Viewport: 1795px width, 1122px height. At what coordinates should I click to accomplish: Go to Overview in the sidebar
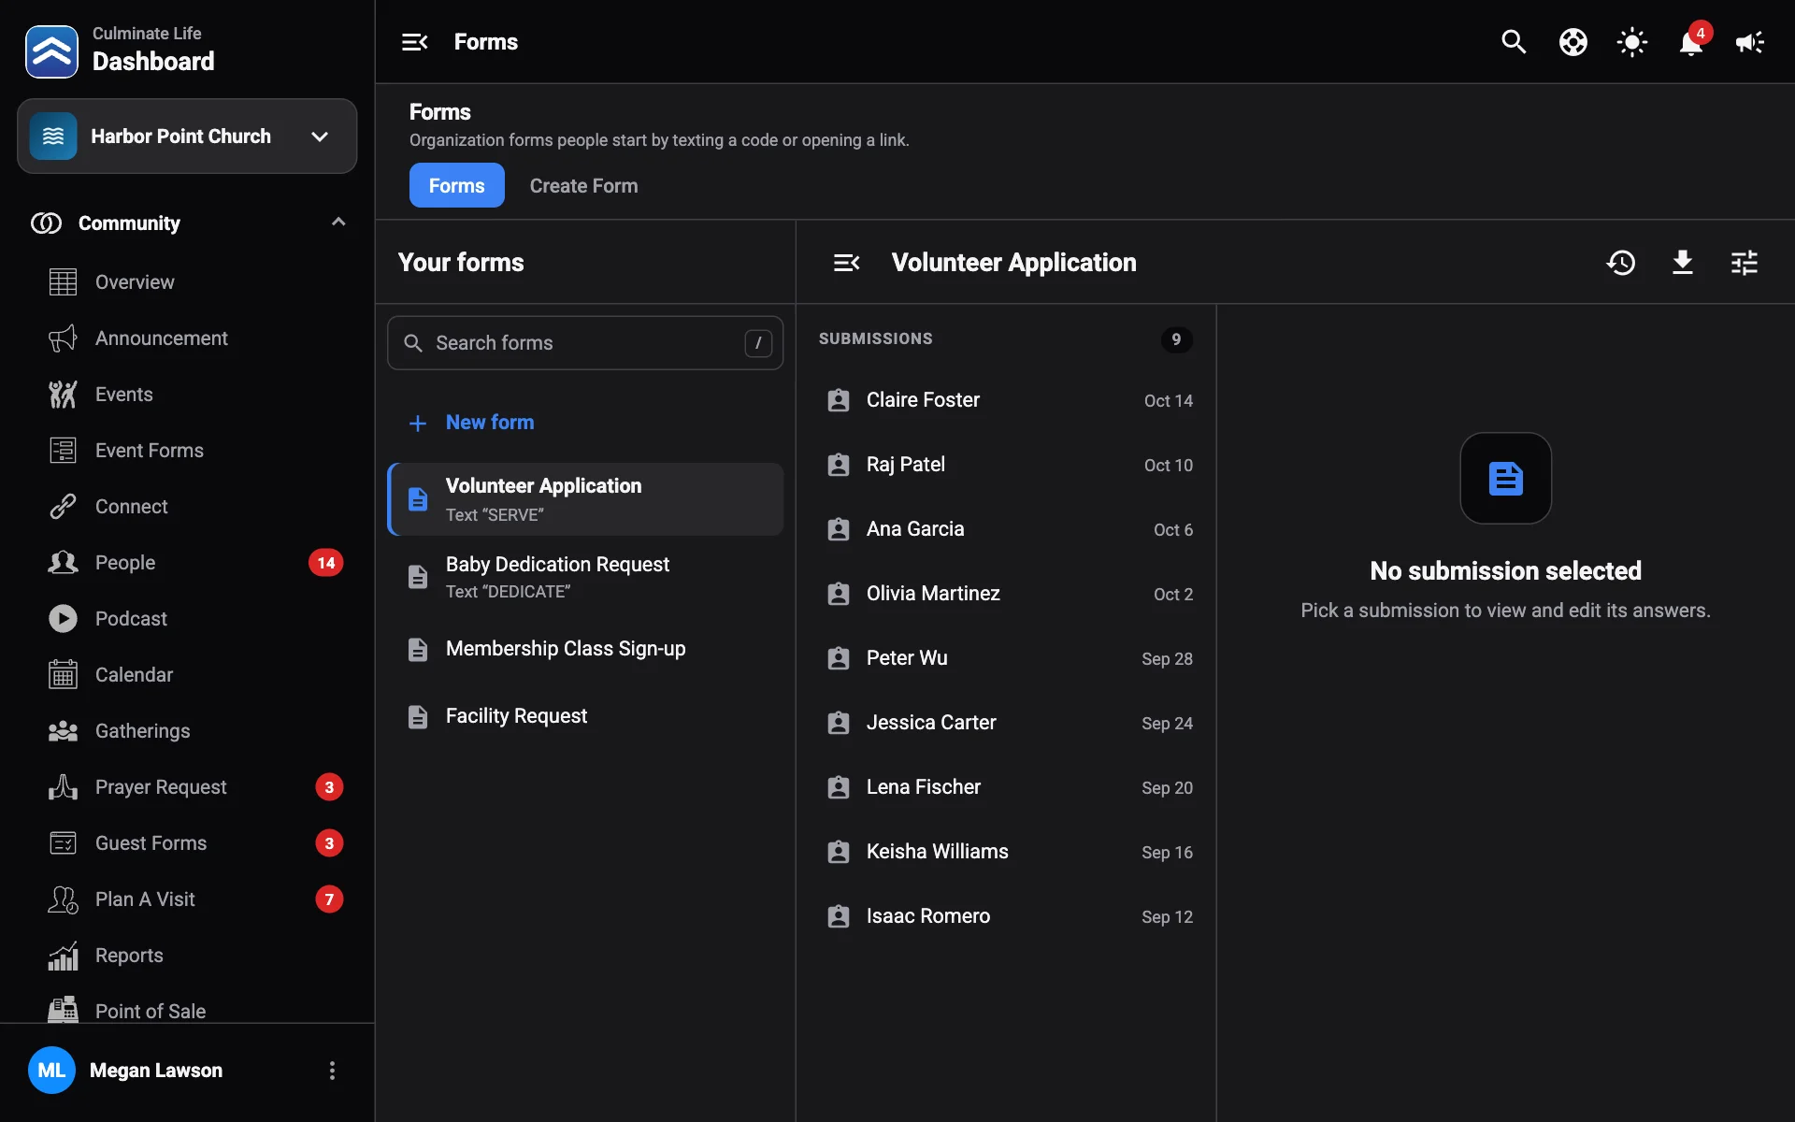(187, 282)
